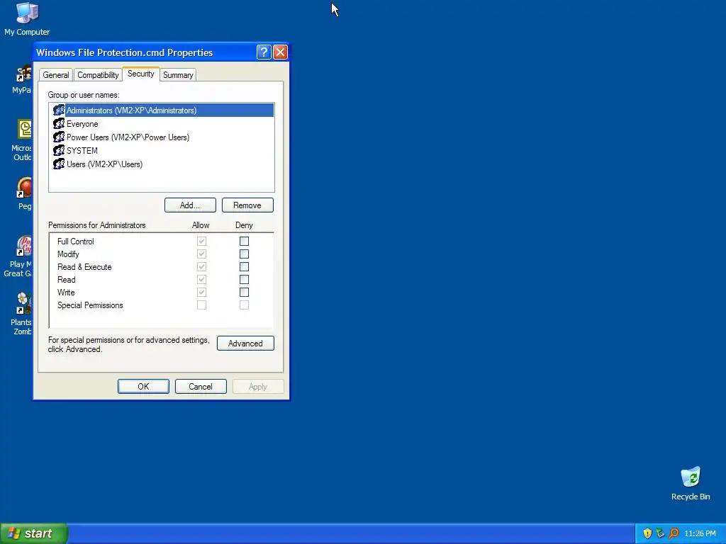The width and height of the screenshot is (726, 544).
Task: Click the Peggle desktop shortcut icon
Action: (x=24, y=187)
